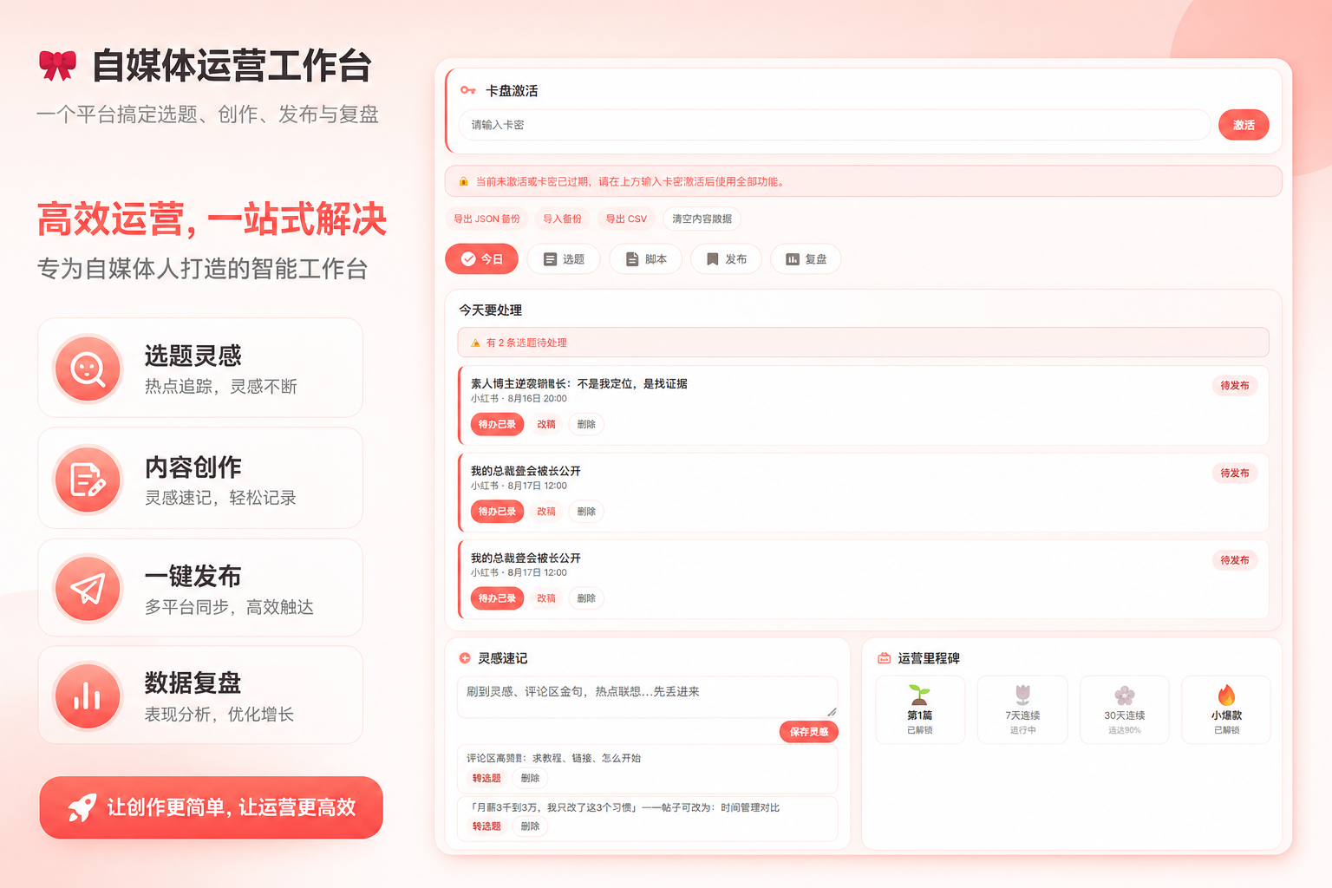Click the 选题灵感 magnifier face icon
The height and width of the screenshot is (888, 1332).
click(x=88, y=369)
